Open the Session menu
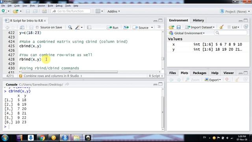 pos(41,6)
